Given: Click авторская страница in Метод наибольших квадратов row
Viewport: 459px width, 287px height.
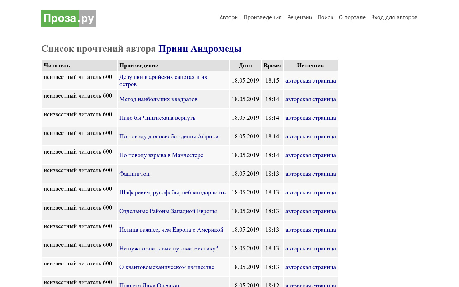Looking at the screenshot, I should click(311, 99).
